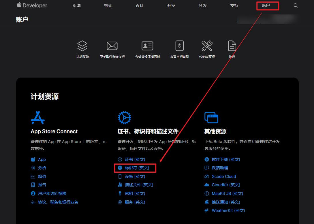
Task: Open the 反馈助理 link
Action: pos(220,168)
